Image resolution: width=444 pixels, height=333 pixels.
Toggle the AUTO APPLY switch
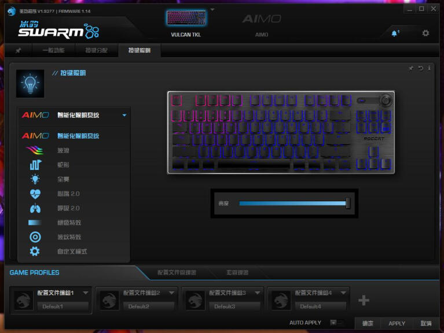335,323
